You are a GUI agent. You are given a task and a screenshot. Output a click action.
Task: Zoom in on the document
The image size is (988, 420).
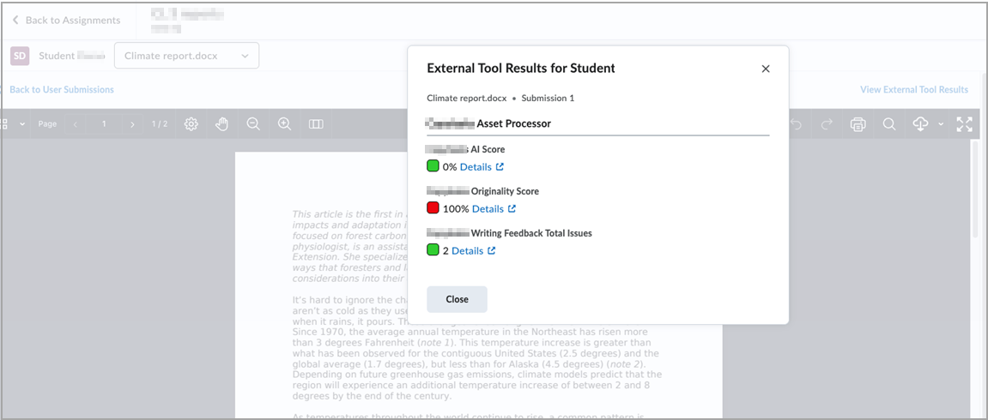coord(284,124)
